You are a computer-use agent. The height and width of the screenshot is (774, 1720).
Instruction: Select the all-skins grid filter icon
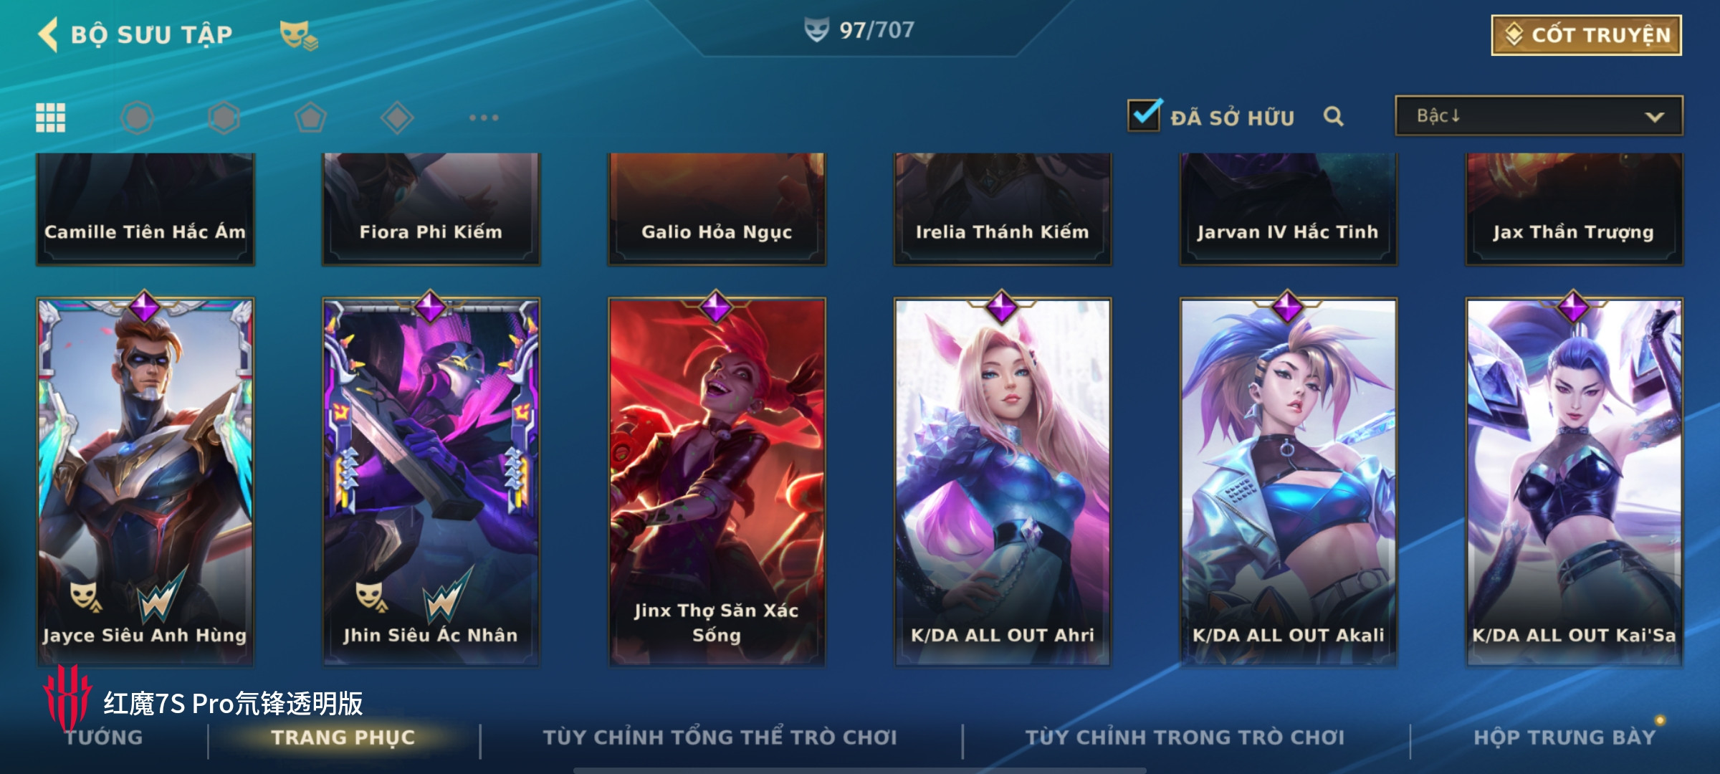click(x=51, y=118)
